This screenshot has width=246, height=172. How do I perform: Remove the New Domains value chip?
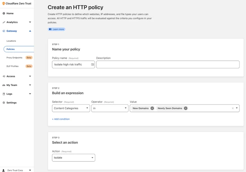[x=152, y=108]
